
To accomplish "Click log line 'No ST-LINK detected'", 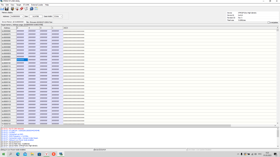I will (x=13, y=129).
